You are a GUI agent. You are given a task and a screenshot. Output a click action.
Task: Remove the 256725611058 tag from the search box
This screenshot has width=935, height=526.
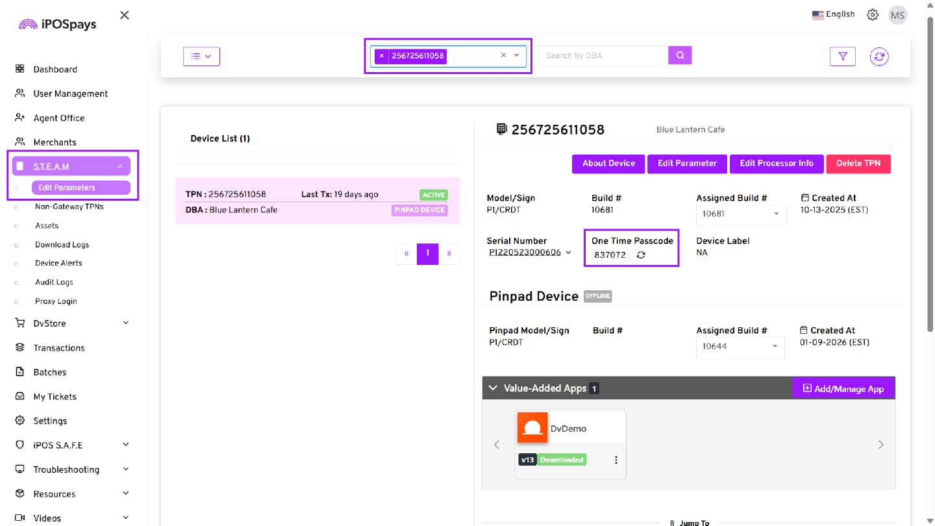(382, 56)
